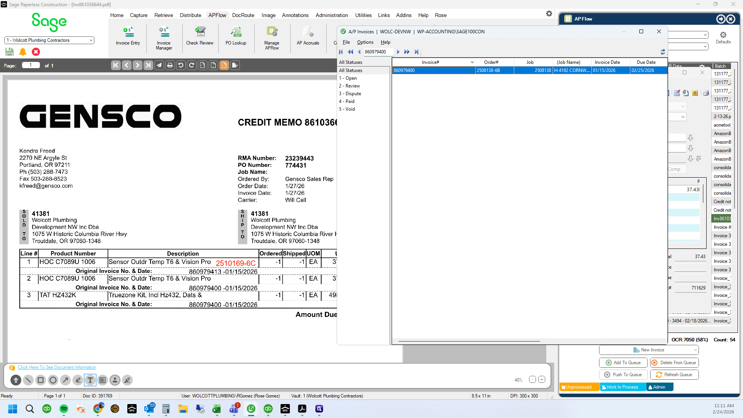
Task: Open the top AP Flow panel dropdown
Action: point(705,35)
